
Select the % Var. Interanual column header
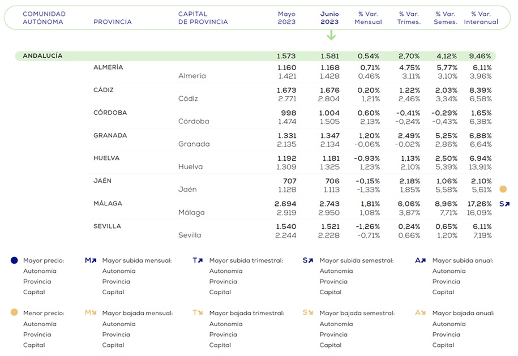481,18
